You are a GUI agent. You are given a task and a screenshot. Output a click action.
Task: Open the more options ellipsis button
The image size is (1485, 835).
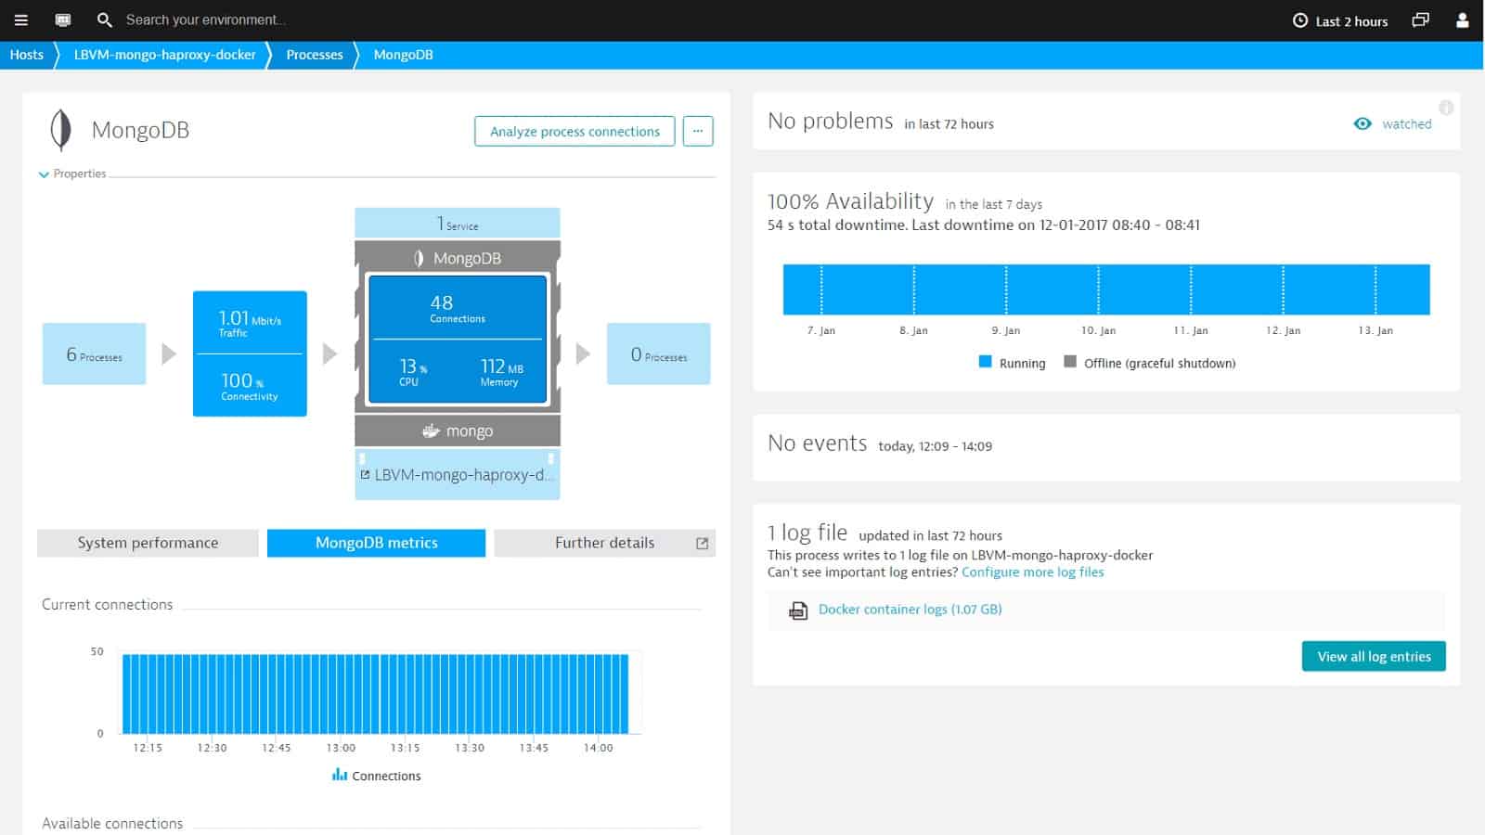pos(698,131)
